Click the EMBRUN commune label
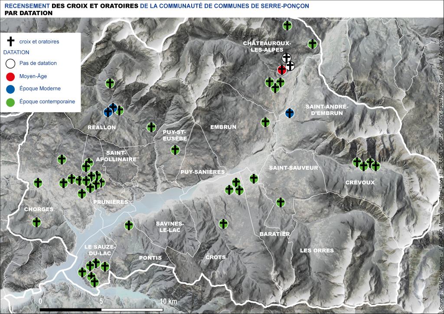The image size is (444, 314). 223,127
